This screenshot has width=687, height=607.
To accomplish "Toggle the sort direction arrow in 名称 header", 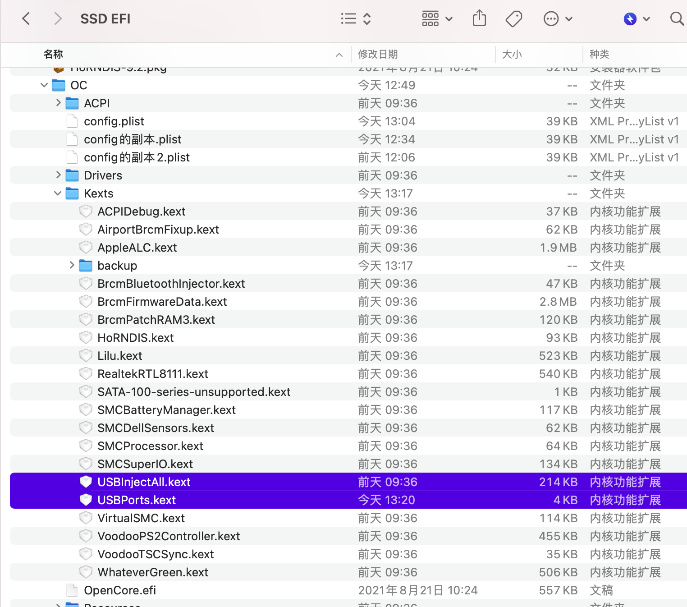I will click(x=339, y=55).
